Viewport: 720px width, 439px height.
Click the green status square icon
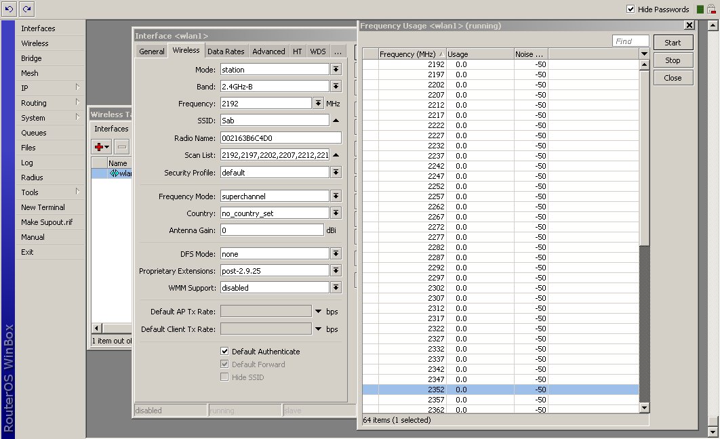coord(700,9)
